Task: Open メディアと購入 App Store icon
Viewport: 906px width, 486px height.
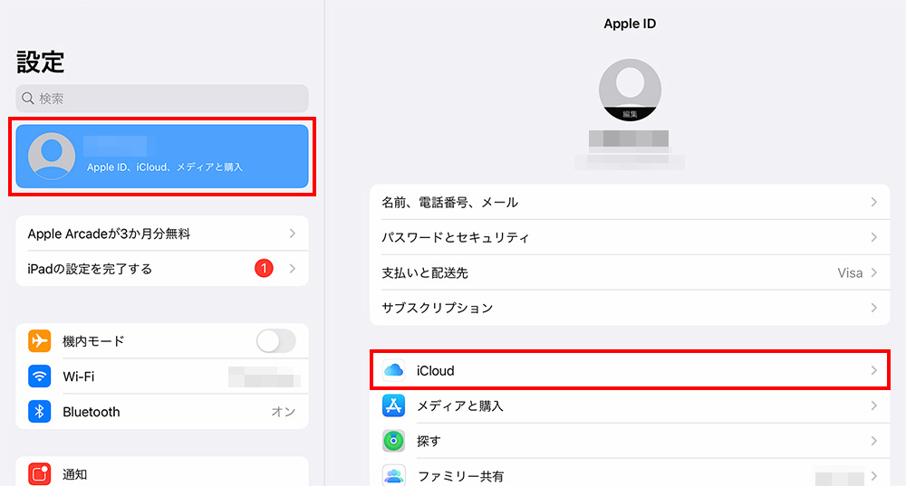Action: [393, 405]
